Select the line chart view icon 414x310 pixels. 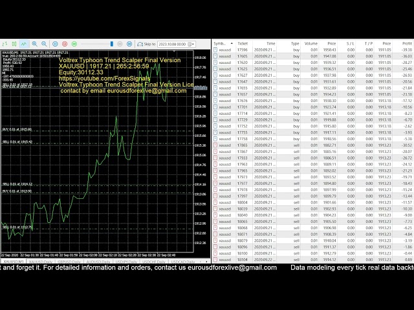pos(23,44)
